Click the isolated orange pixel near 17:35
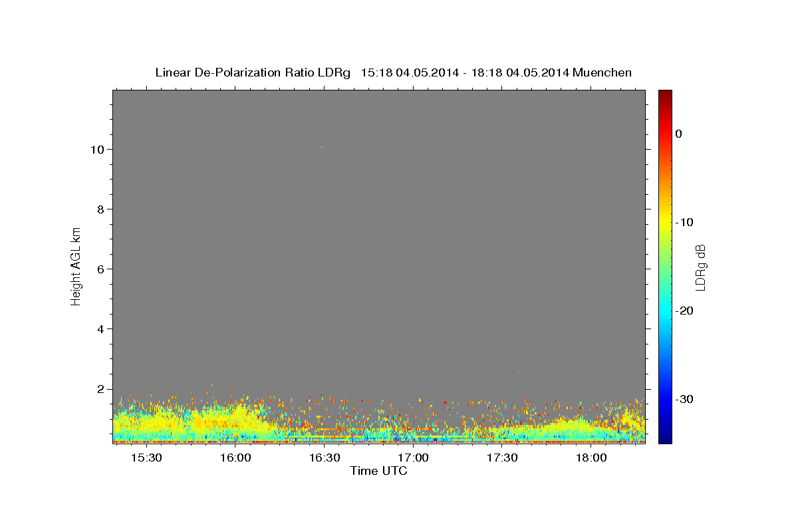Screen dimensions: 798x532 (x=519, y=370)
